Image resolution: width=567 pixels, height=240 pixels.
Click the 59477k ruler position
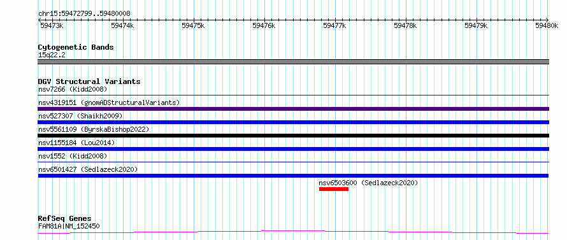pyautogui.click(x=334, y=25)
